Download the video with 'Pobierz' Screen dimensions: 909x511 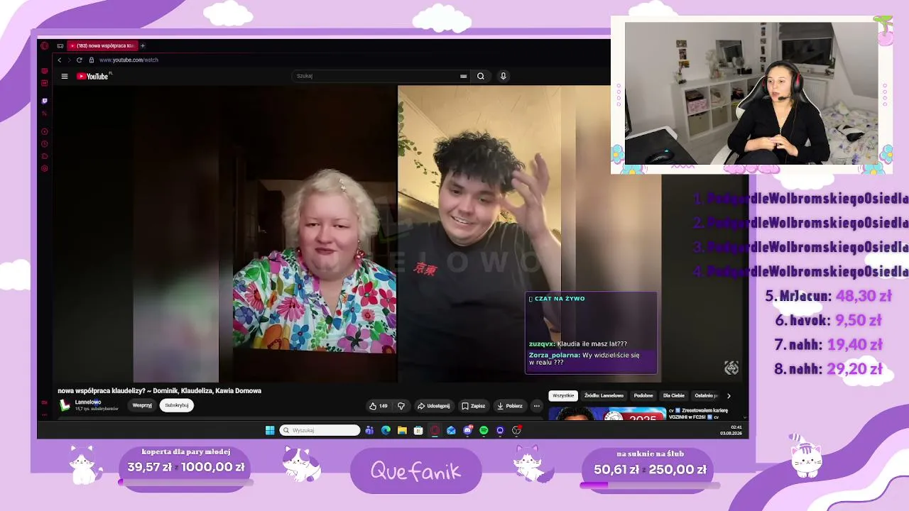tap(510, 406)
